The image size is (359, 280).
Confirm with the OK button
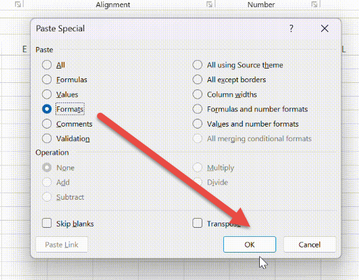point(249,245)
